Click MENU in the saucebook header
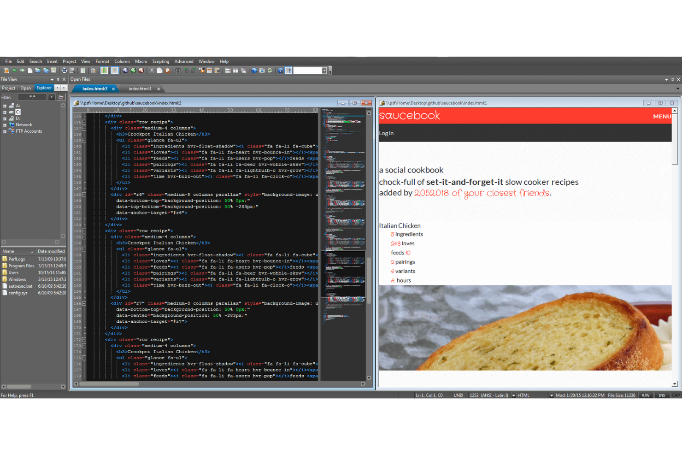Viewport: 682px width, 455px height. [662, 116]
